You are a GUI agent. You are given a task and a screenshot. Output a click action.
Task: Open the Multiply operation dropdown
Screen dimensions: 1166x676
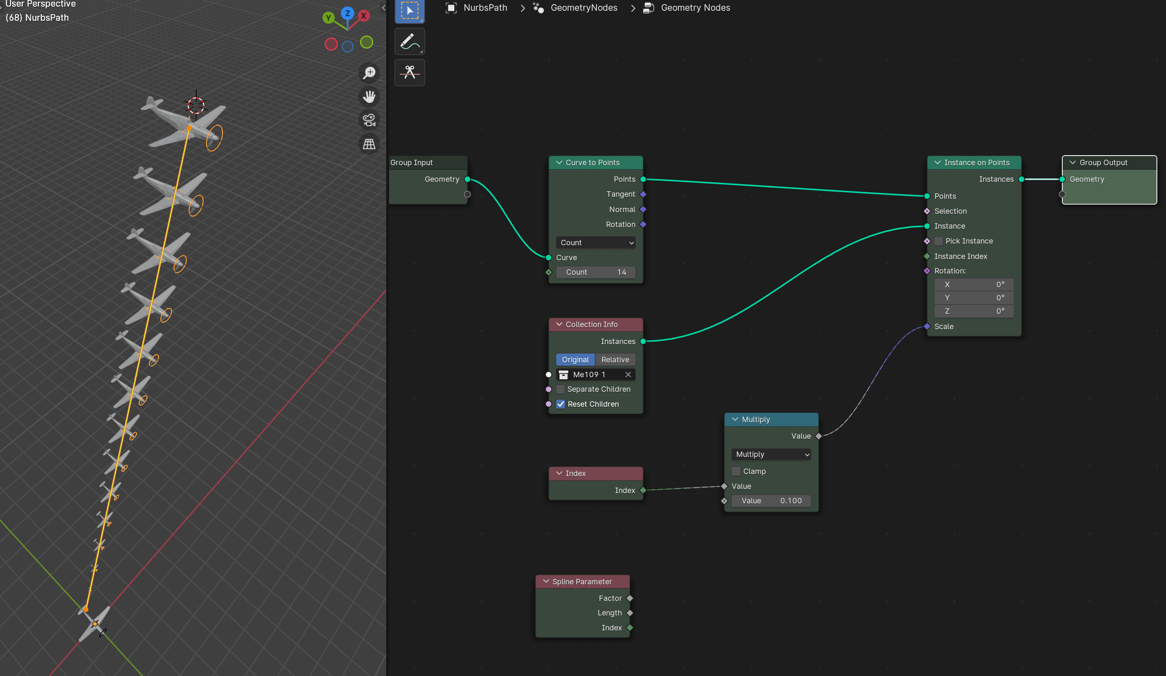coord(771,455)
